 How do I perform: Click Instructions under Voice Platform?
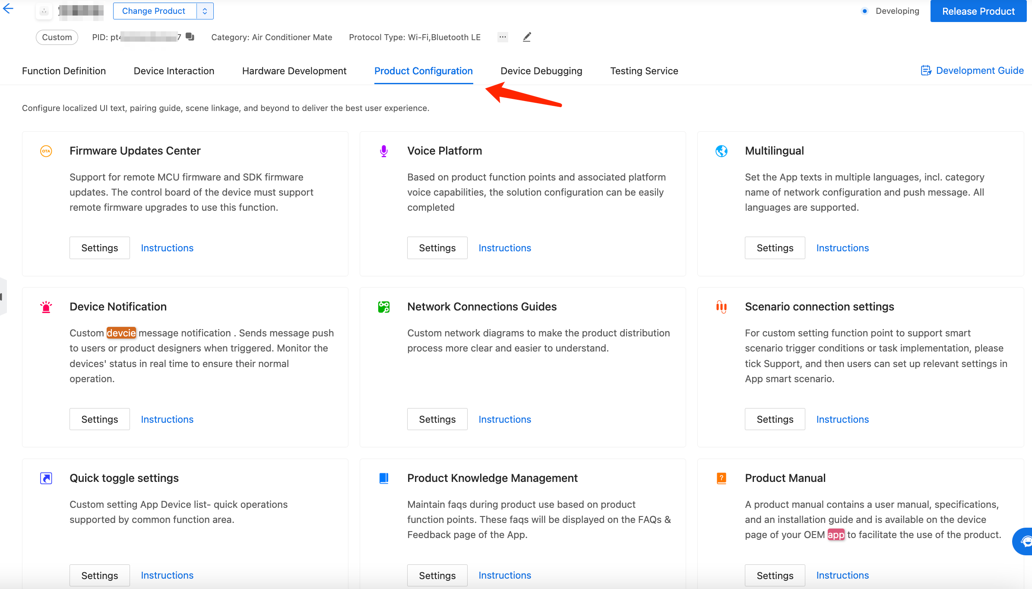click(x=505, y=247)
